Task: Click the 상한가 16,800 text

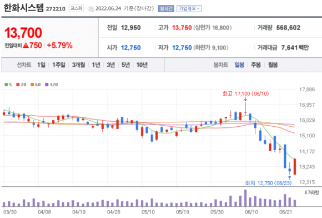Action: 212,28
